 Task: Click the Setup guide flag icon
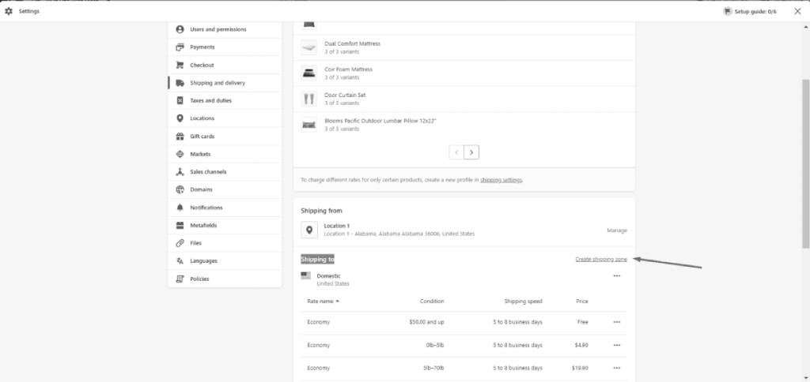click(727, 12)
